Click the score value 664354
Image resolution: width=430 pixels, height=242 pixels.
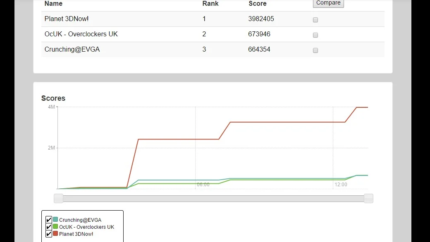pyautogui.click(x=259, y=50)
